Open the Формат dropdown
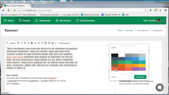 (13, 43)
